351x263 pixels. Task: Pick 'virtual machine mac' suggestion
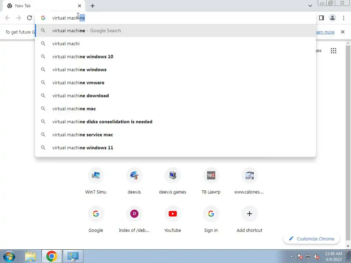pyautogui.click(x=175, y=109)
